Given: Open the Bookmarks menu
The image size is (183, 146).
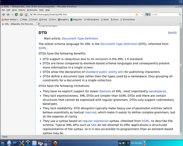Looking at the screenshot, I should point(32,10).
